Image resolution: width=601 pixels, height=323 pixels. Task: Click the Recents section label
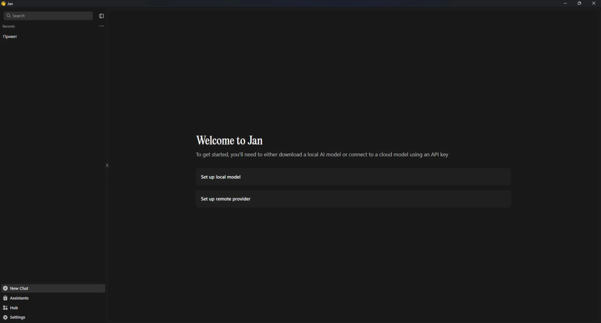[x=9, y=26]
